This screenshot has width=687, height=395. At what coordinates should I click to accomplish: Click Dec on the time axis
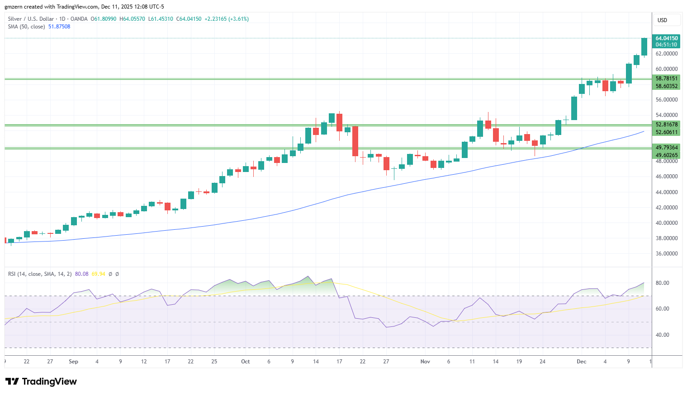pyautogui.click(x=582, y=362)
